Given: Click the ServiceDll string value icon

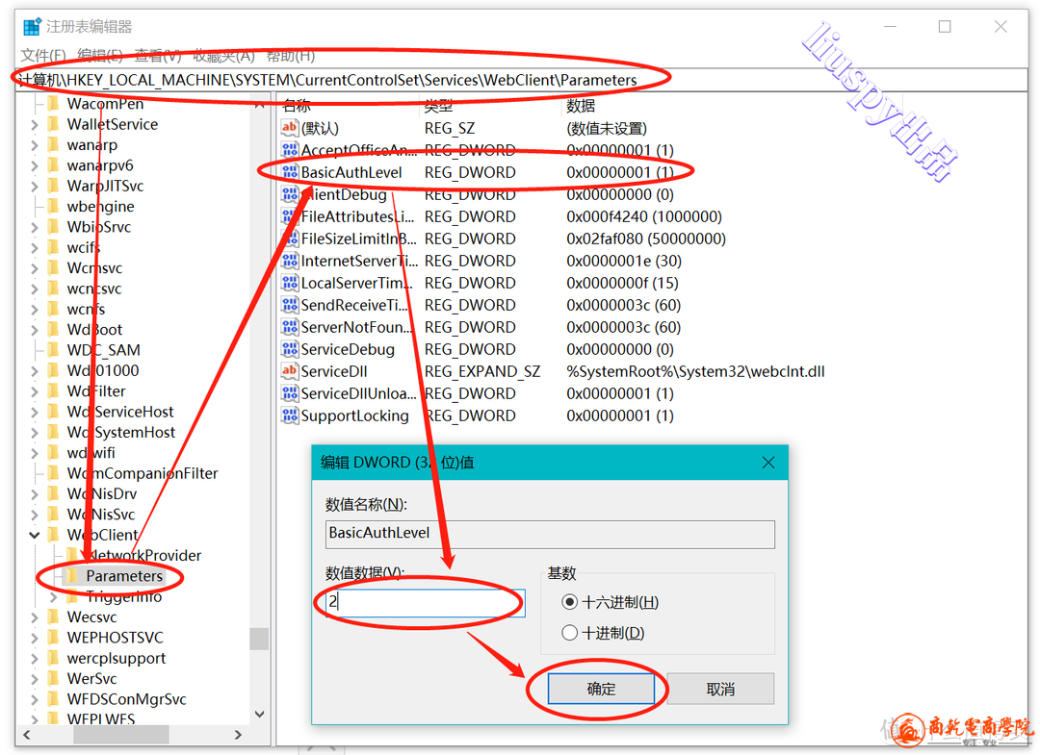Looking at the screenshot, I should pyautogui.click(x=289, y=371).
